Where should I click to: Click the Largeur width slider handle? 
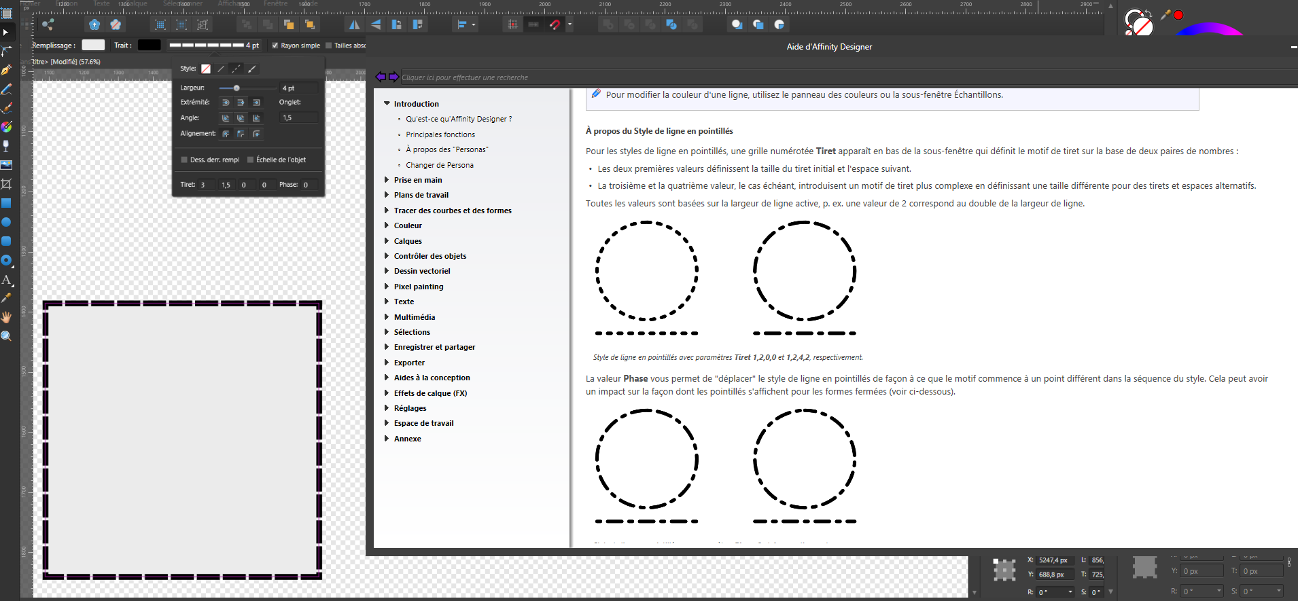pos(236,88)
